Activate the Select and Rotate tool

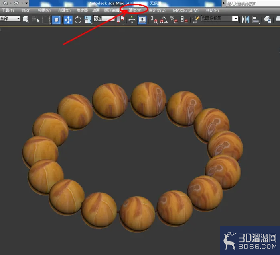(78, 20)
